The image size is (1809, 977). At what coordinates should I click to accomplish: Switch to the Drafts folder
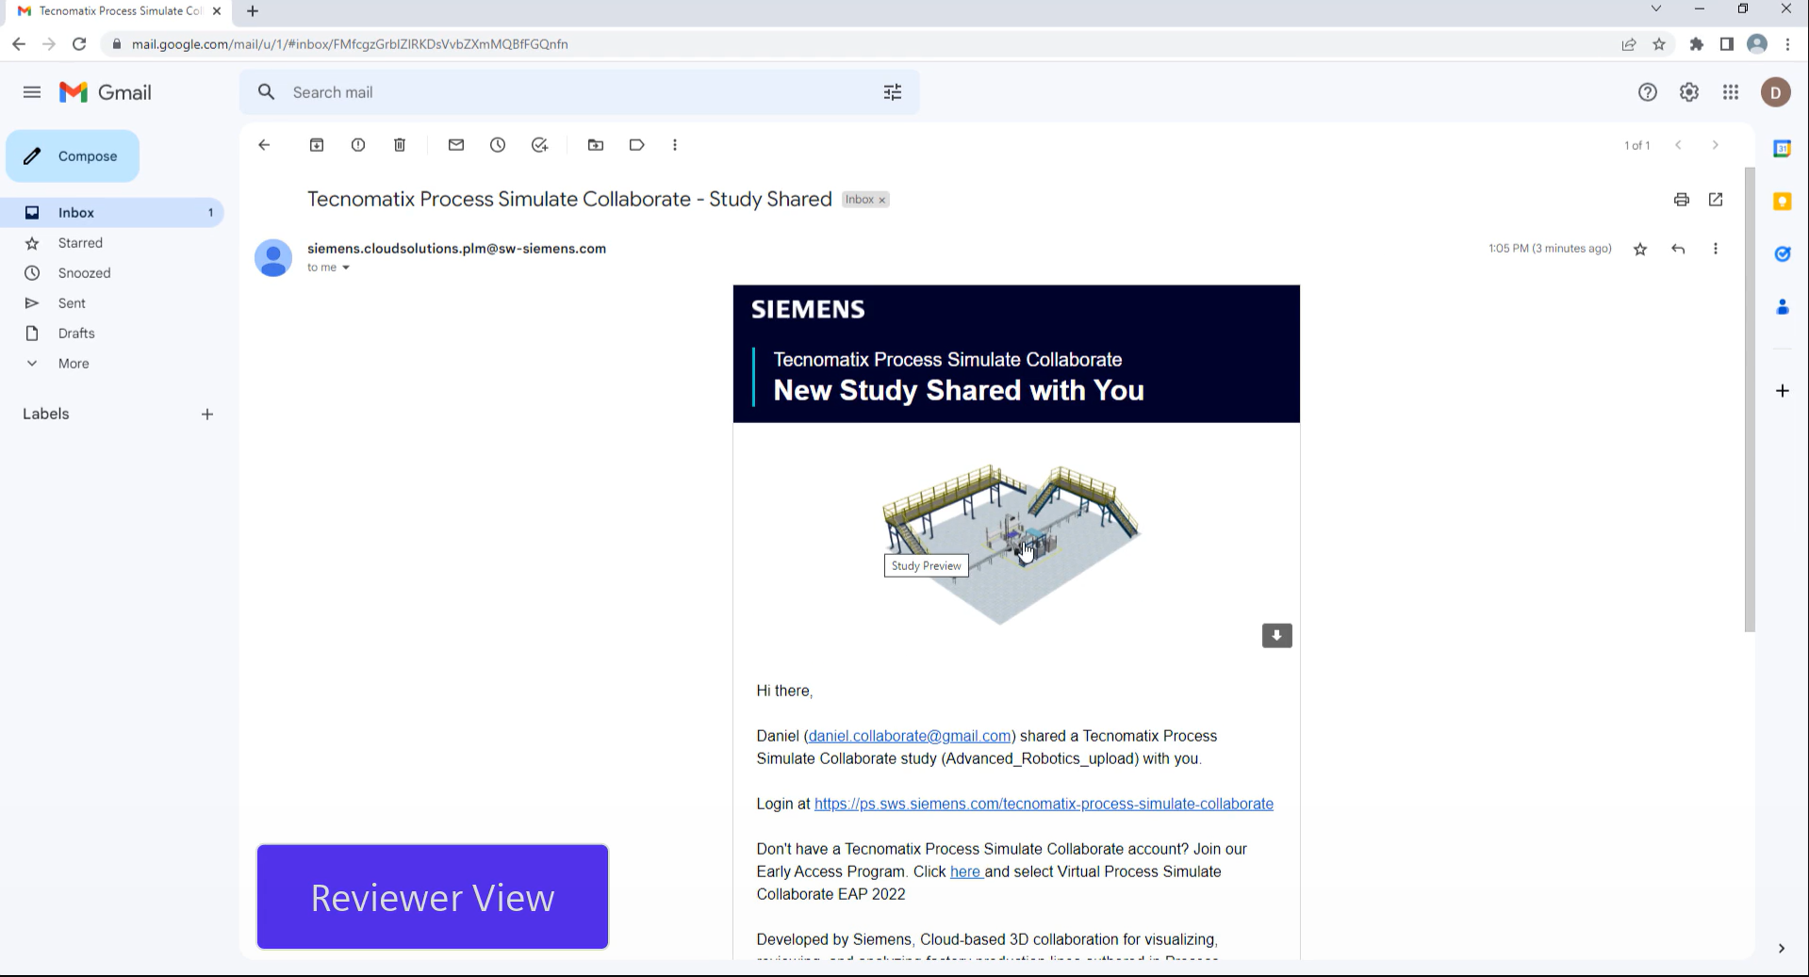75,333
